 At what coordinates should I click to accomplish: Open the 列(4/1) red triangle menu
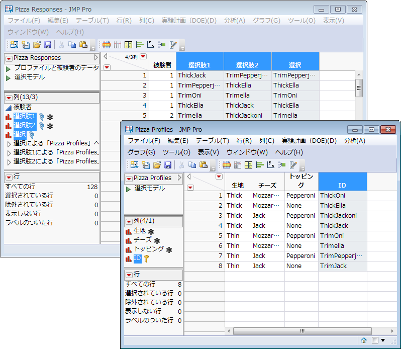(x=129, y=221)
